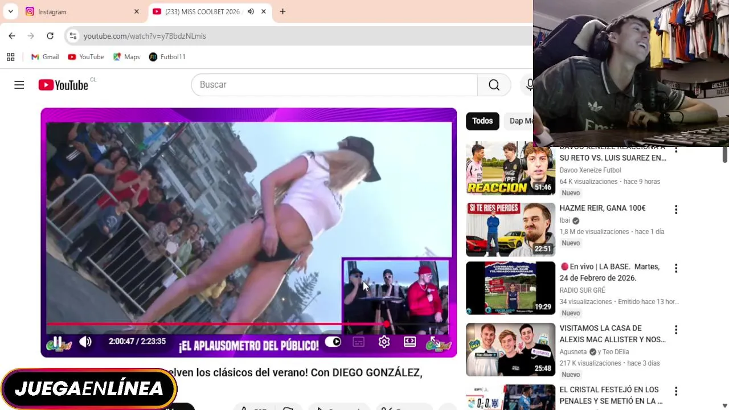
Task: Open options for EL CRISTAL FESTEJÓ video
Action: tap(676, 391)
